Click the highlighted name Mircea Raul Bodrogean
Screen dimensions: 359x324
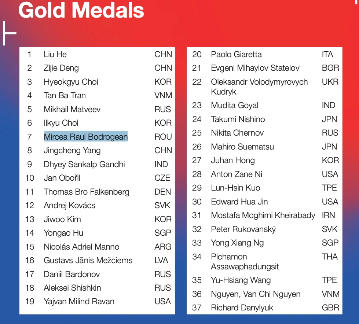coord(86,137)
